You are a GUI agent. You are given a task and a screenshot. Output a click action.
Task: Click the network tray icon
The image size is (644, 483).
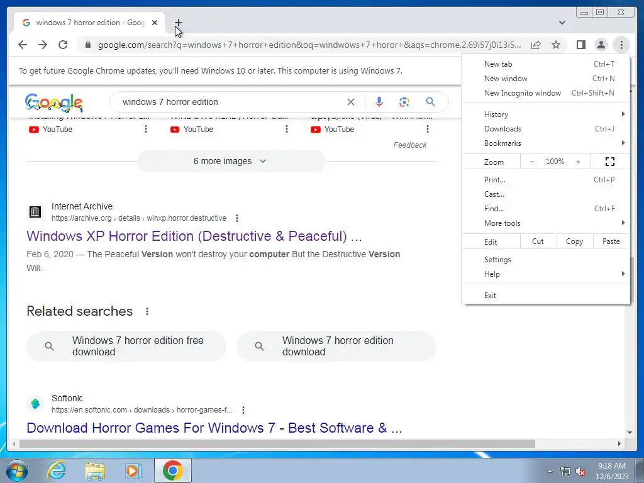(x=565, y=471)
